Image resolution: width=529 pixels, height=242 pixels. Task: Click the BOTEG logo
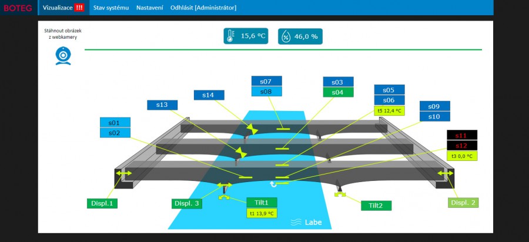(x=16, y=8)
